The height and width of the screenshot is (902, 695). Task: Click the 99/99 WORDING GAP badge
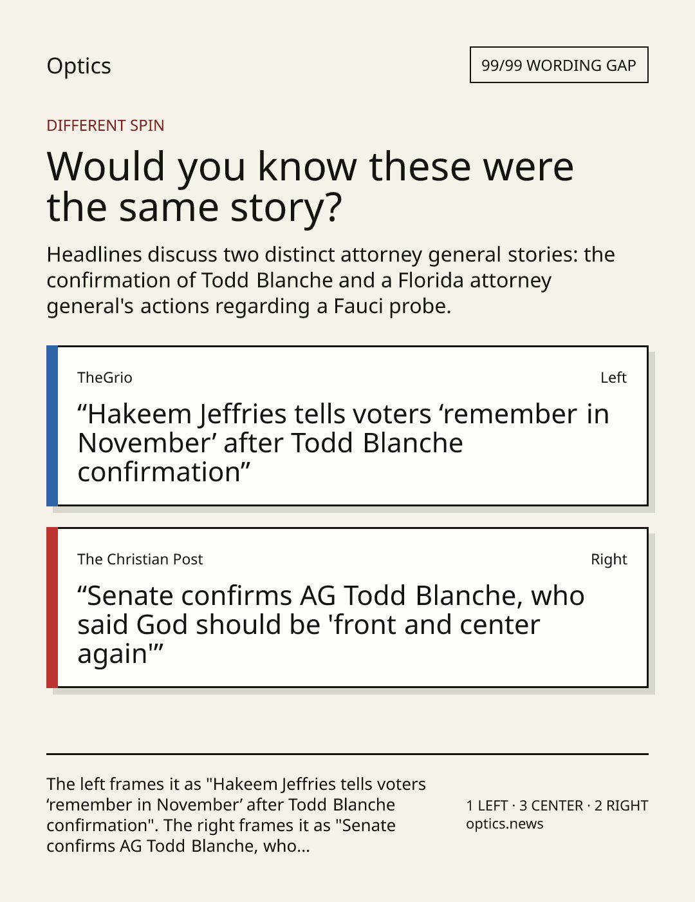(559, 65)
